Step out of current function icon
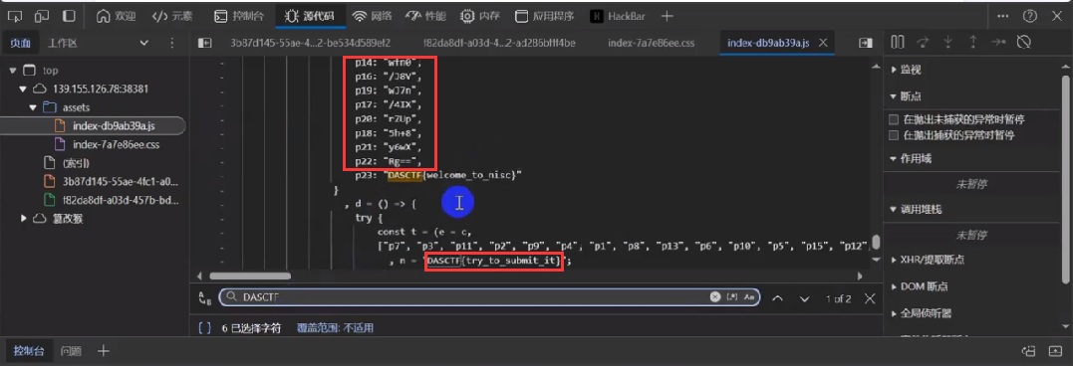Screen dimensions: 1073x366 [972, 43]
